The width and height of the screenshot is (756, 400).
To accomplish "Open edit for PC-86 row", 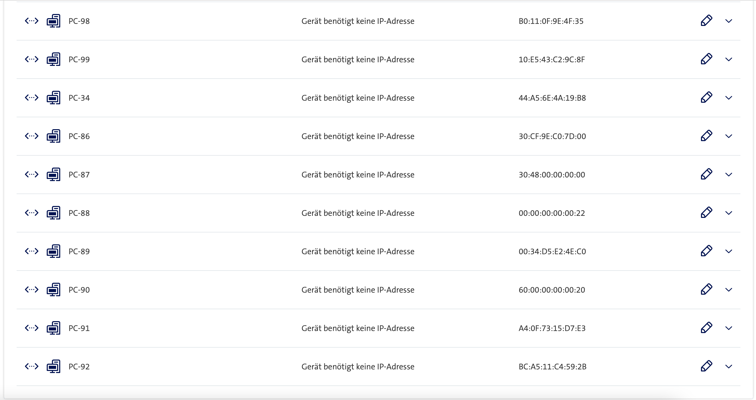I will (x=706, y=136).
